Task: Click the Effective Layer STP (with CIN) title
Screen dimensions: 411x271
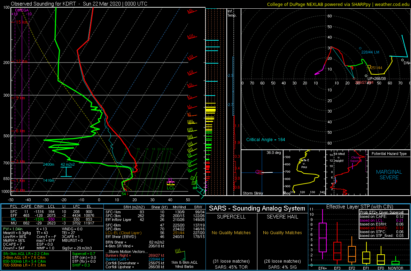Action: 359,207
